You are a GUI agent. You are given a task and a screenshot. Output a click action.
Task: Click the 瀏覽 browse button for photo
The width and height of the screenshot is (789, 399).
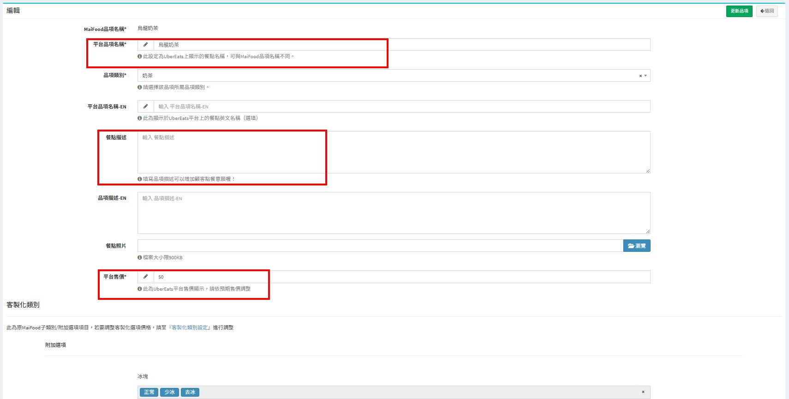636,246
